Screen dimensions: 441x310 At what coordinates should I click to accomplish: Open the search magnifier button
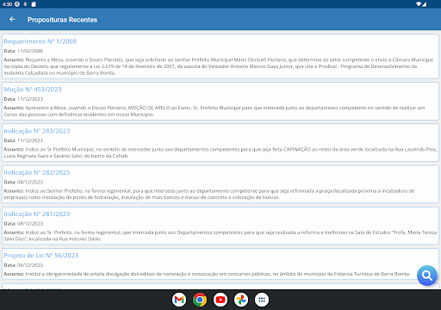coord(427,276)
